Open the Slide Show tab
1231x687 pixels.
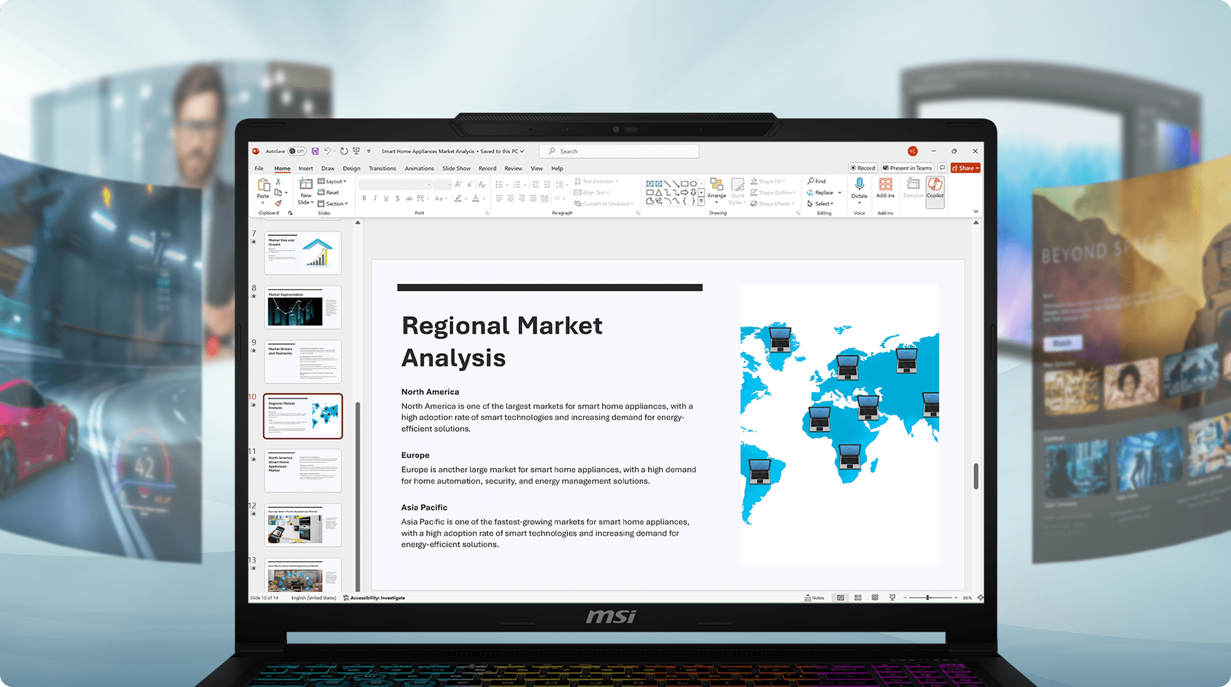click(456, 168)
